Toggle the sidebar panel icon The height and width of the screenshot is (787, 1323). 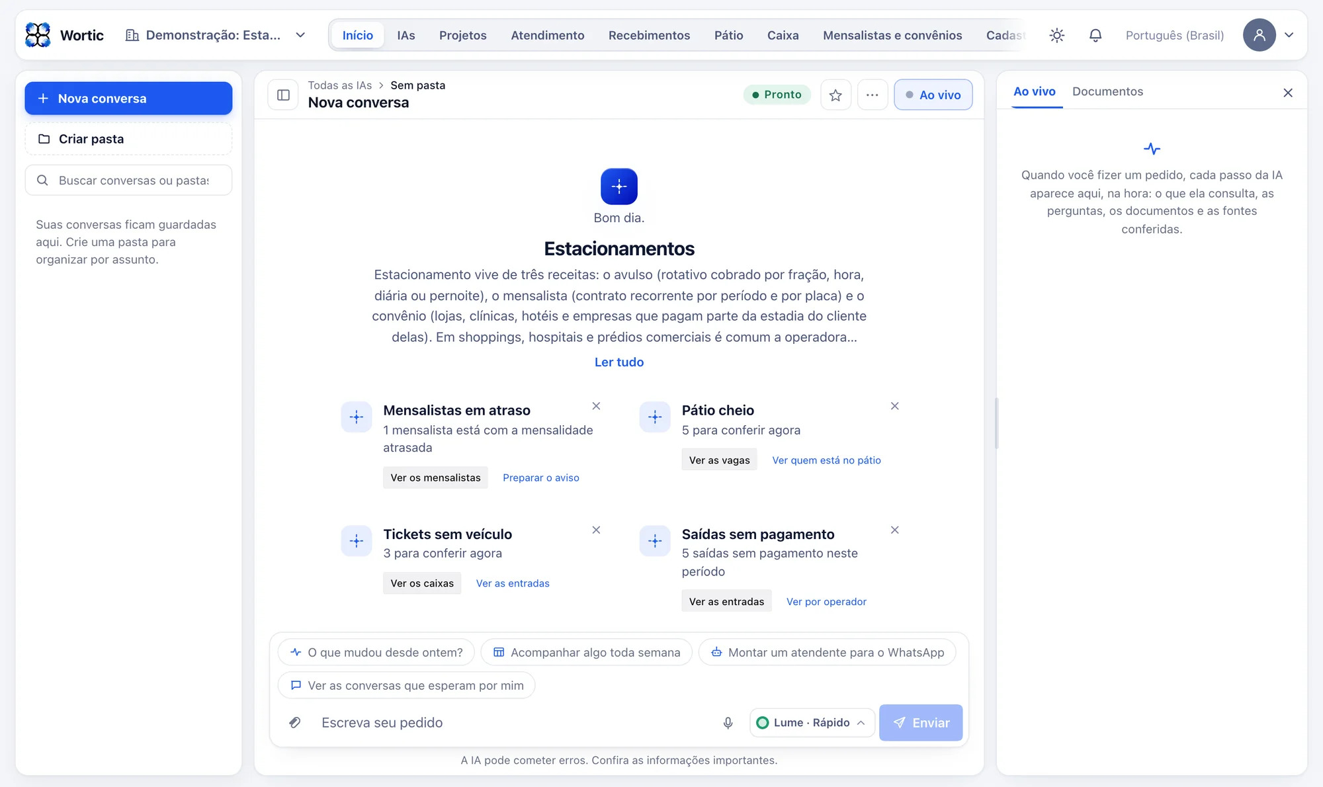coord(283,95)
